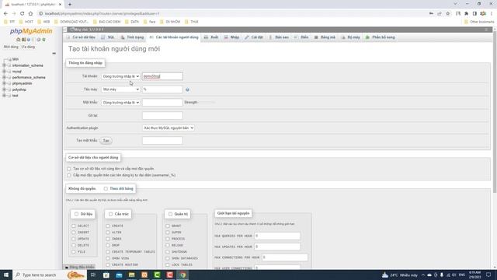Enable the DROP privilege
The image size is (497, 280).
108,245
